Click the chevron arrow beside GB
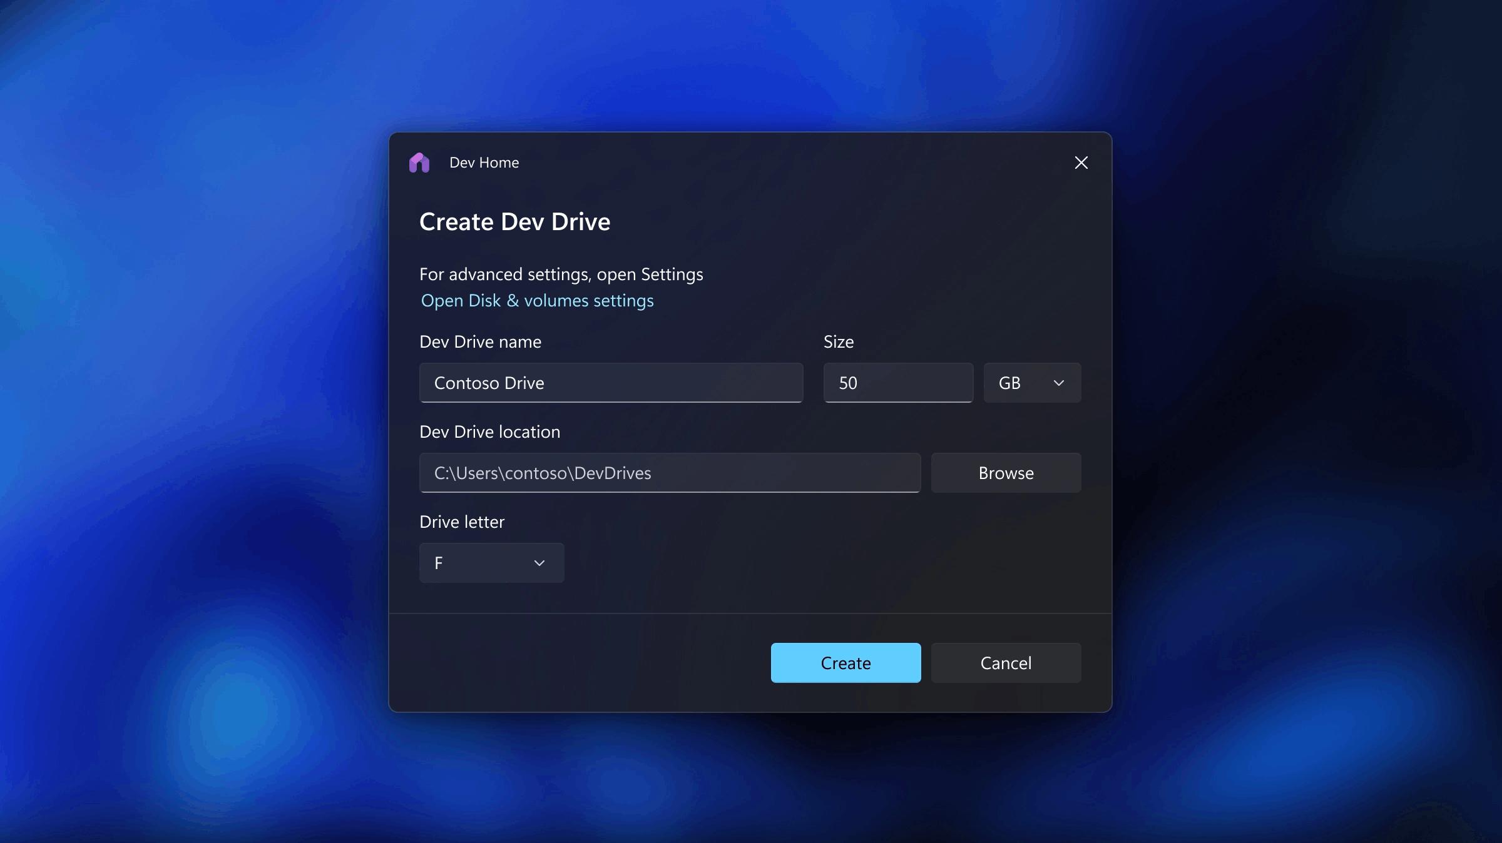Screen dimensions: 1502x843 click(x=1059, y=383)
